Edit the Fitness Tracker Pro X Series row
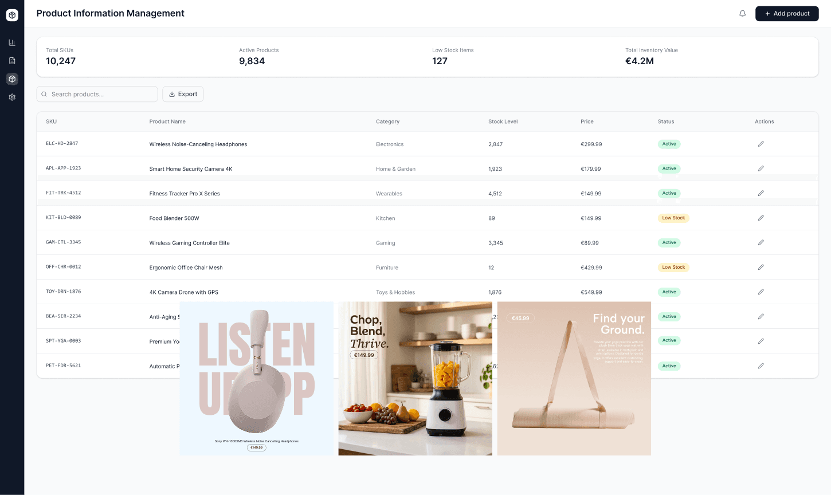Viewport: 831px width, 495px height. 761,193
